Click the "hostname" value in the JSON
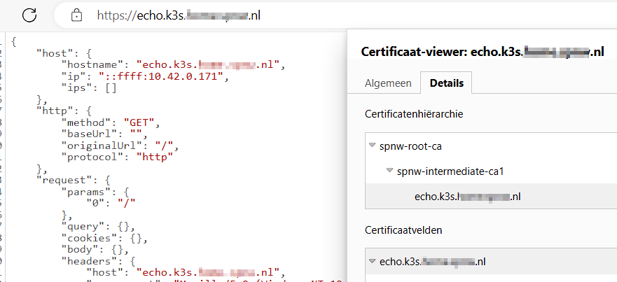This screenshot has width=617, height=282. click(x=209, y=65)
